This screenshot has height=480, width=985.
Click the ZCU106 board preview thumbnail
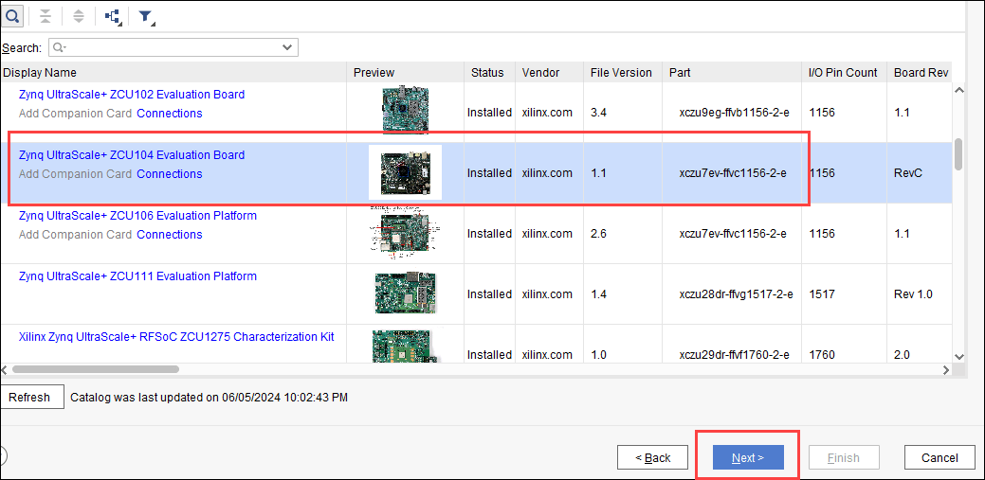(403, 232)
